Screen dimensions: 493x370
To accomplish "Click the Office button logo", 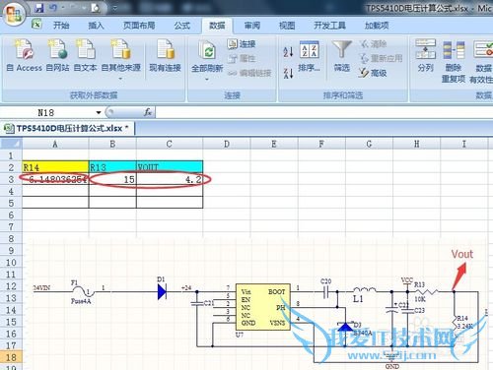I will tap(13, 13).
